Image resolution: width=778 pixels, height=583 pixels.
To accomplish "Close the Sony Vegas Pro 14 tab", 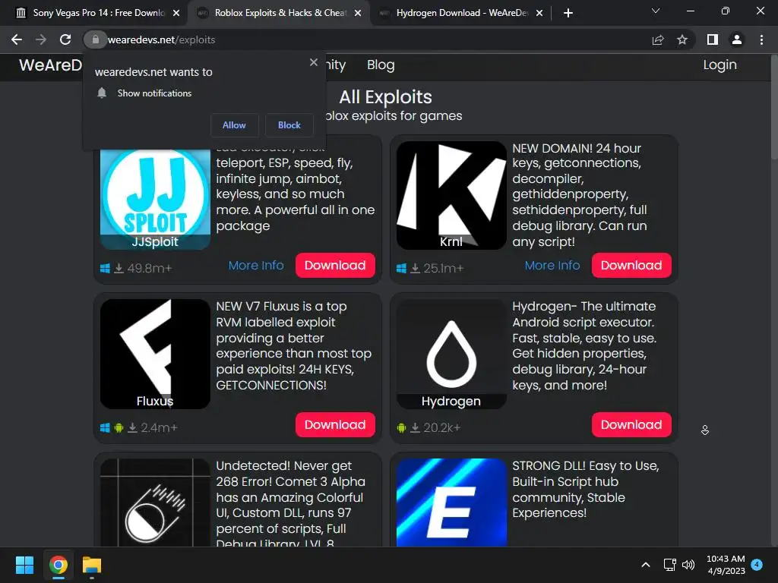I will point(176,13).
